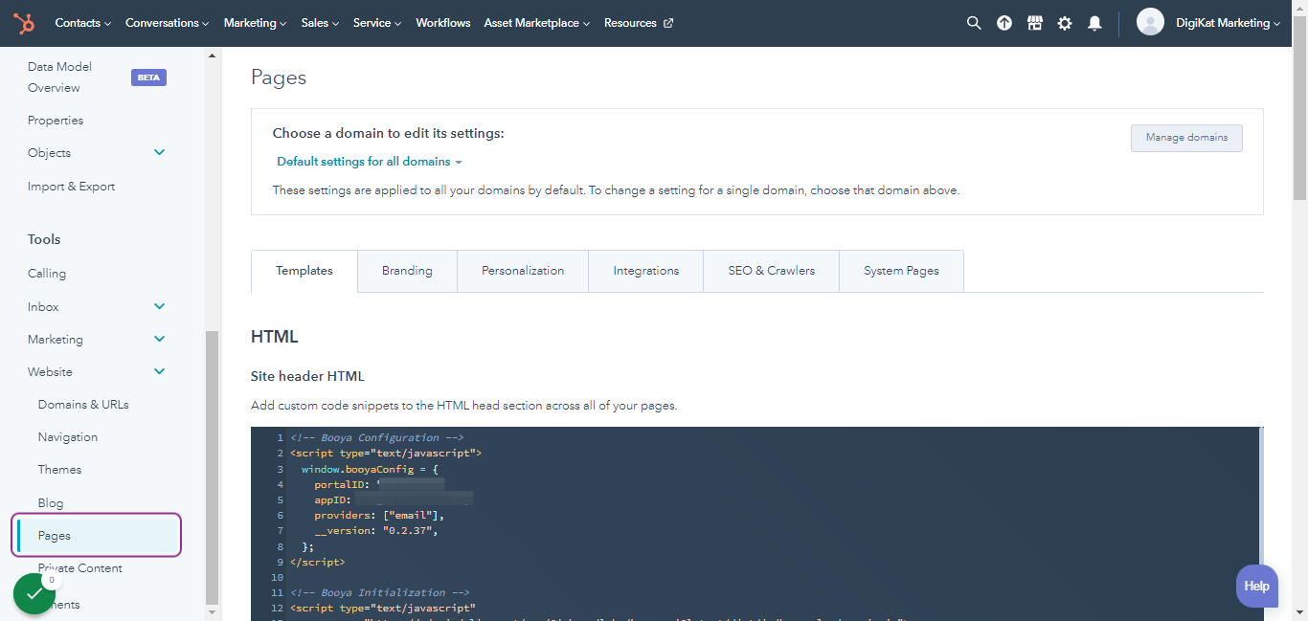Open Domains & URLs settings
This screenshot has height=621, width=1308.
coord(83,405)
